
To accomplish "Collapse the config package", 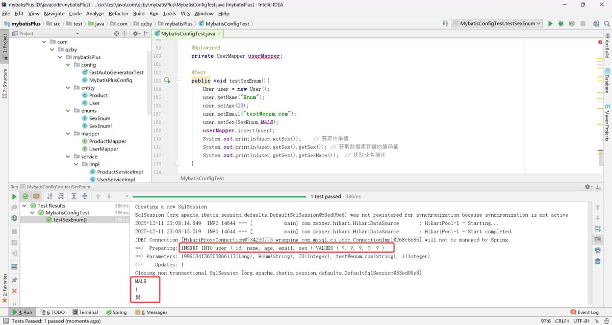I will coord(68,65).
